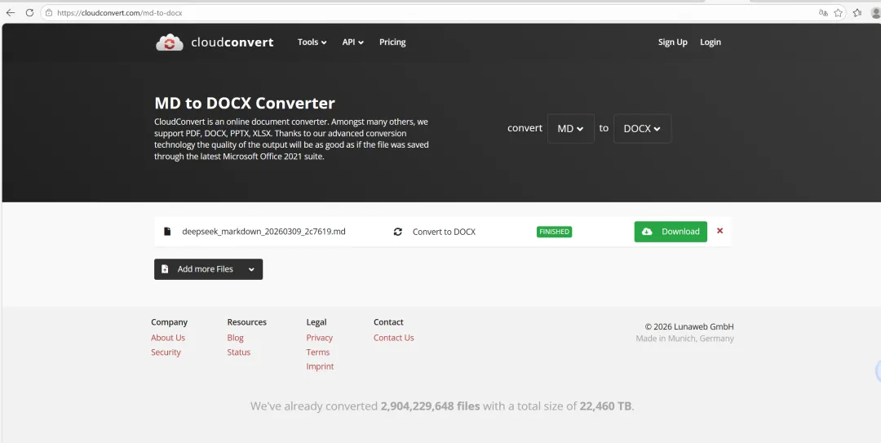Open the DOCX target format dropdown

(x=642, y=128)
